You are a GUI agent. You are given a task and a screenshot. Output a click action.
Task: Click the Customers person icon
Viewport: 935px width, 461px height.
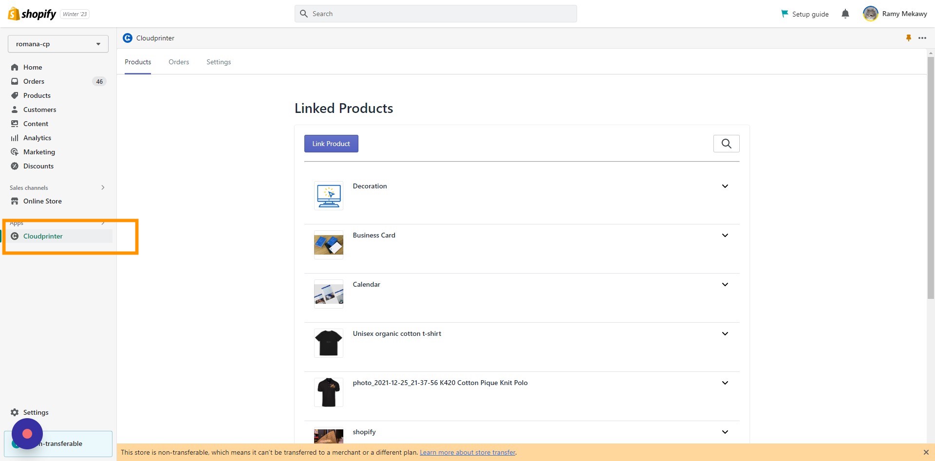[15, 110]
